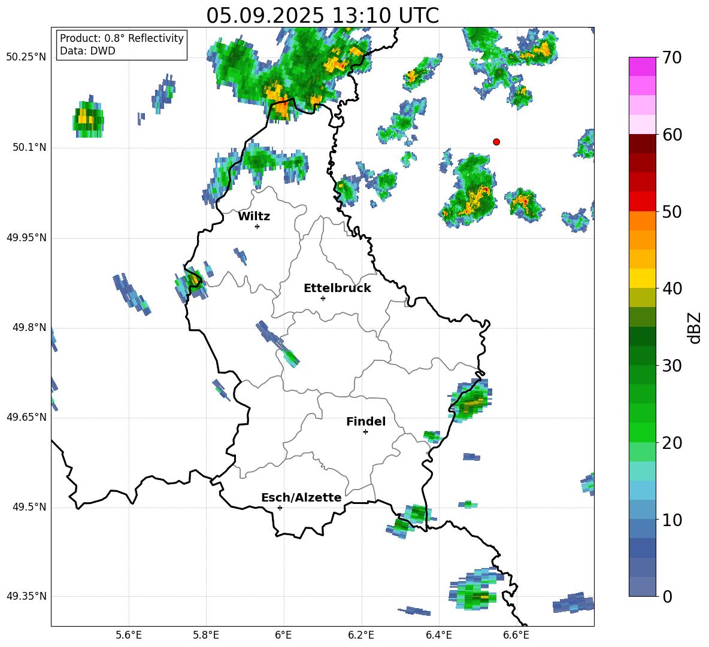Viewport: 709px width, 647px height.
Task: Pick the Esch/Alzette station cross marker
Action: 280,508
